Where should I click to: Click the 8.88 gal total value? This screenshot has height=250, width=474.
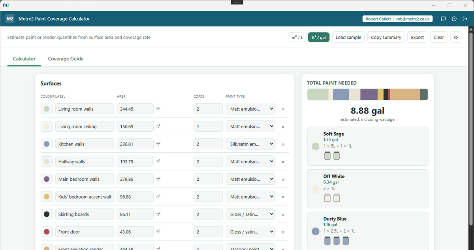(x=367, y=111)
